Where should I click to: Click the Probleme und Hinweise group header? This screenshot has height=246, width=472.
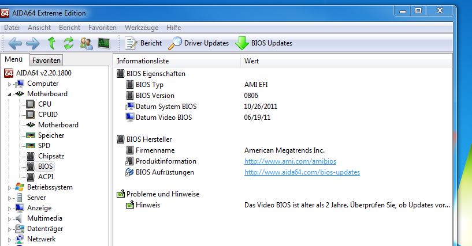[x=158, y=194]
